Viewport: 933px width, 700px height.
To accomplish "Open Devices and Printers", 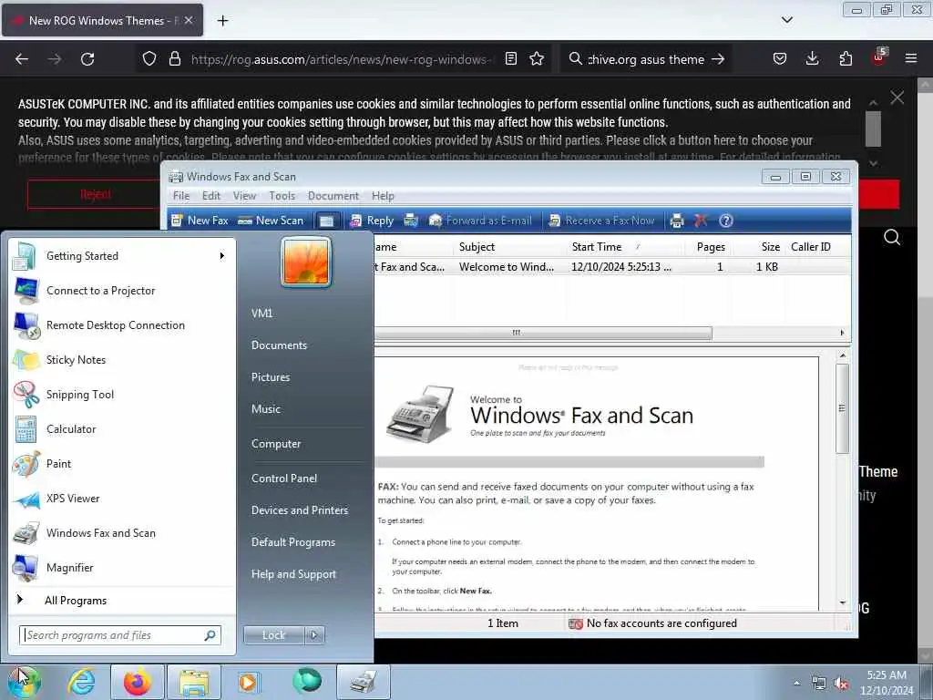I will pos(300,510).
